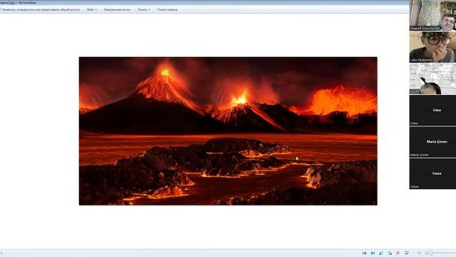The height and width of the screenshot is (257, 456).
Task: Delete the photo with the red X
Action: (x=398, y=253)
